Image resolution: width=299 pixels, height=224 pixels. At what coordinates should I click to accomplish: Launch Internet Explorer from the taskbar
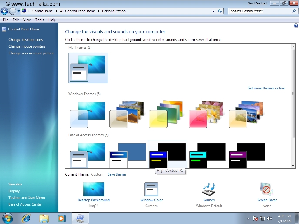(x=26, y=218)
